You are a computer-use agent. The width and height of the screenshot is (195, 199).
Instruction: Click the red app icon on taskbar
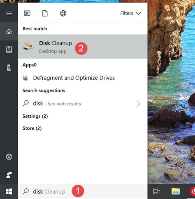[193, 191]
